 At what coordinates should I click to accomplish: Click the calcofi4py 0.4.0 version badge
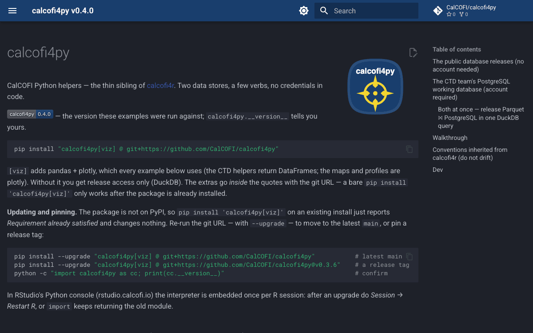pos(30,114)
